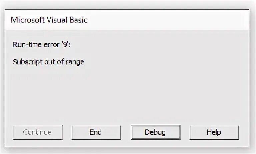Click the greyed-out Continue button
The width and height of the screenshot is (256, 154).
37,132
